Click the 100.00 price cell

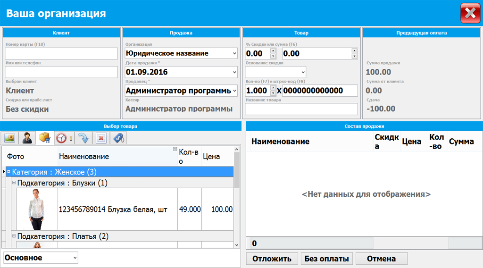pos(218,209)
